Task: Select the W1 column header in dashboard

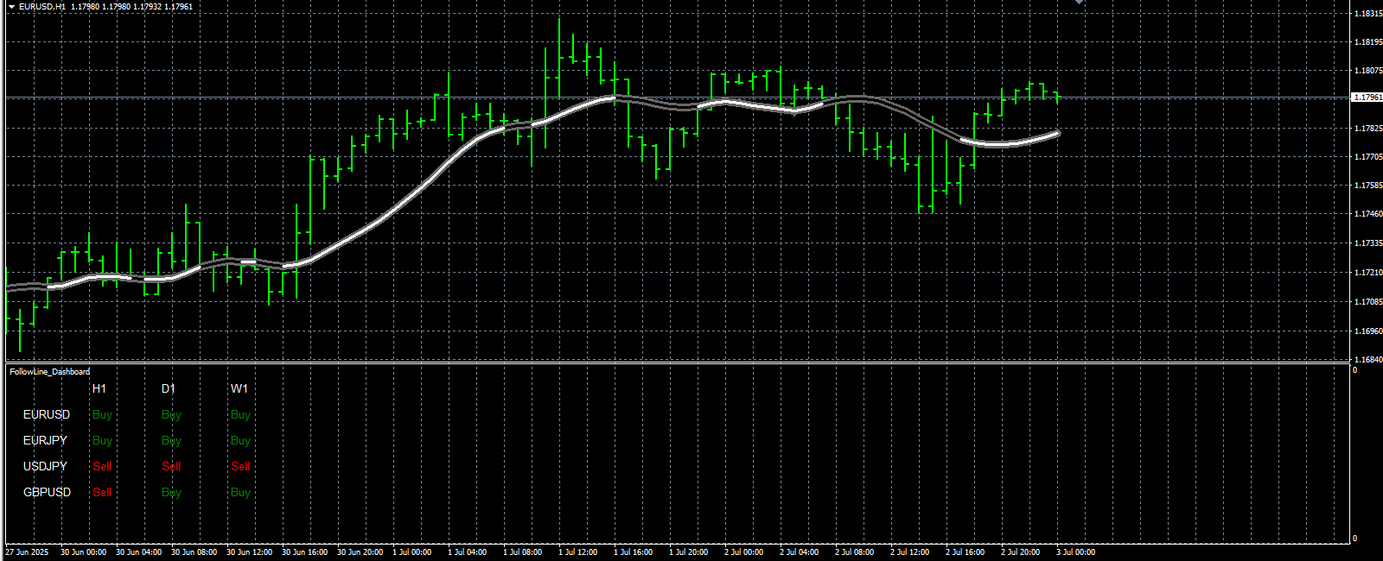Action: point(239,388)
